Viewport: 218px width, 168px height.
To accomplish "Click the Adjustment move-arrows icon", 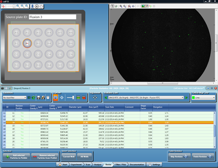I will pos(95,98).
